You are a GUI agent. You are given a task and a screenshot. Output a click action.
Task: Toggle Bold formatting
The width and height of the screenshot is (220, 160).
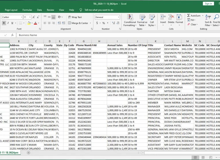(4, 23)
